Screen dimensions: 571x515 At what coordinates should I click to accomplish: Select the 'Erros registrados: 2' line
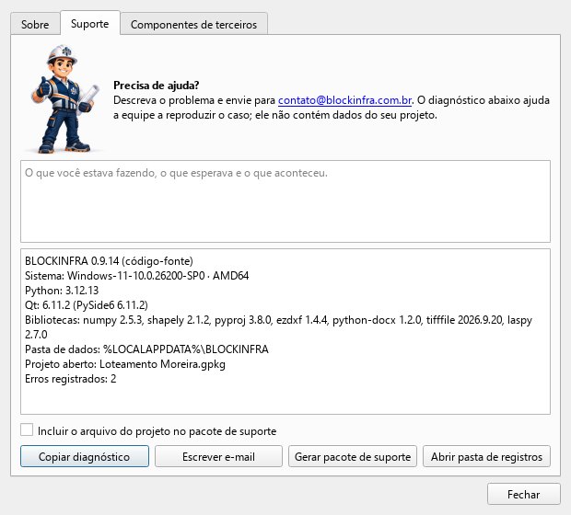pyautogui.click(x=70, y=379)
